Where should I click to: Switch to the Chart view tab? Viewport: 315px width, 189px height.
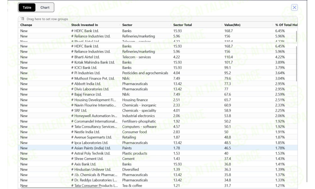(x=45, y=8)
